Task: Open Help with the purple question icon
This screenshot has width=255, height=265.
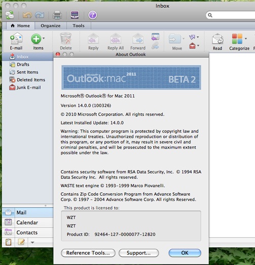Action: pyautogui.click(x=92, y=15)
